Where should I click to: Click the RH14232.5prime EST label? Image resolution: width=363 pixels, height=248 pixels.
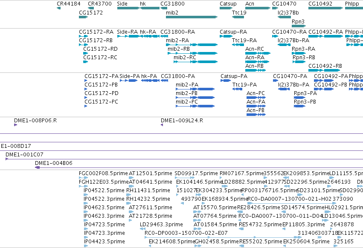(148, 199)
